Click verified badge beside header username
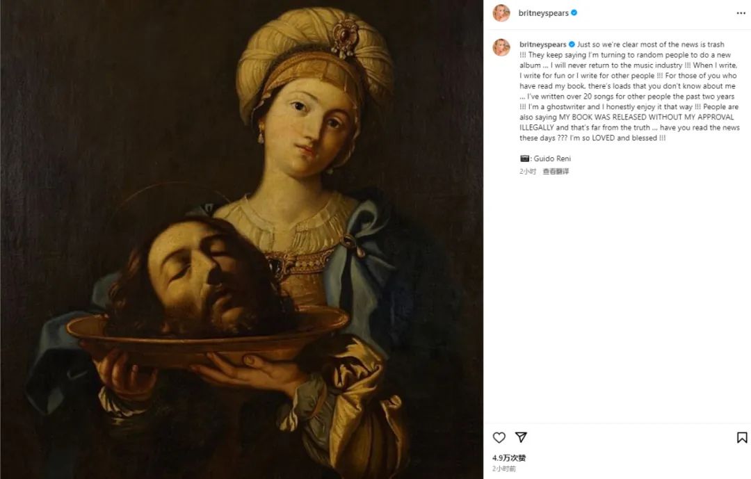The height and width of the screenshot is (479, 751). [x=574, y=13]
